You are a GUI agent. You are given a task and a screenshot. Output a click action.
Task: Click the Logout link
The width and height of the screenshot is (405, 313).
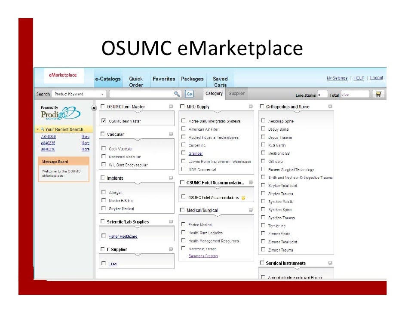377,78
